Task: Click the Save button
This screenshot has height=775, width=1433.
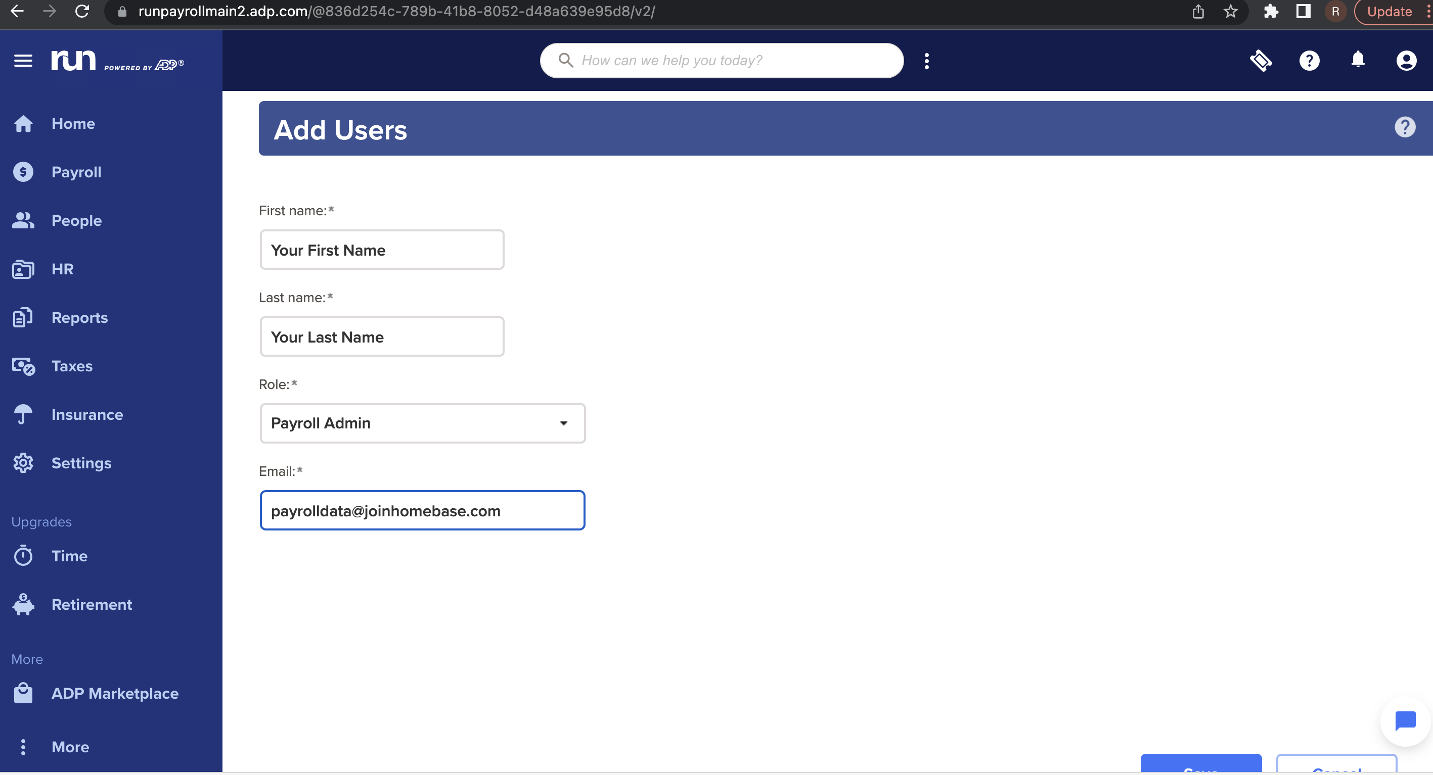Action: 1200,765
